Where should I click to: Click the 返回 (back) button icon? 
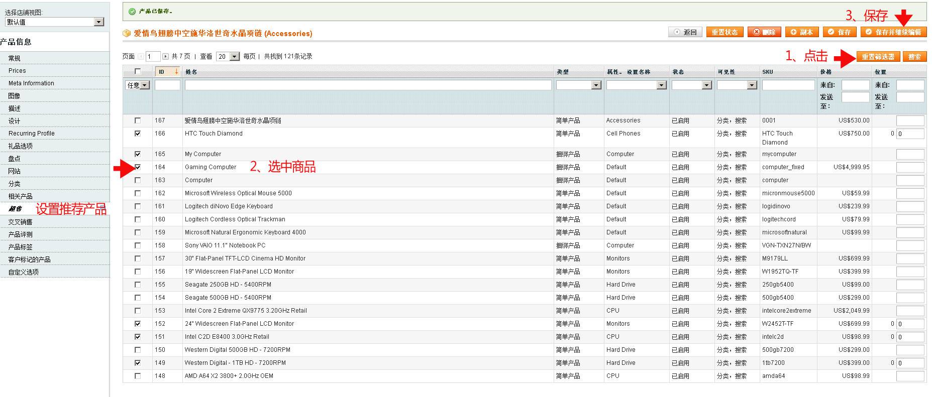coord(677,32)
